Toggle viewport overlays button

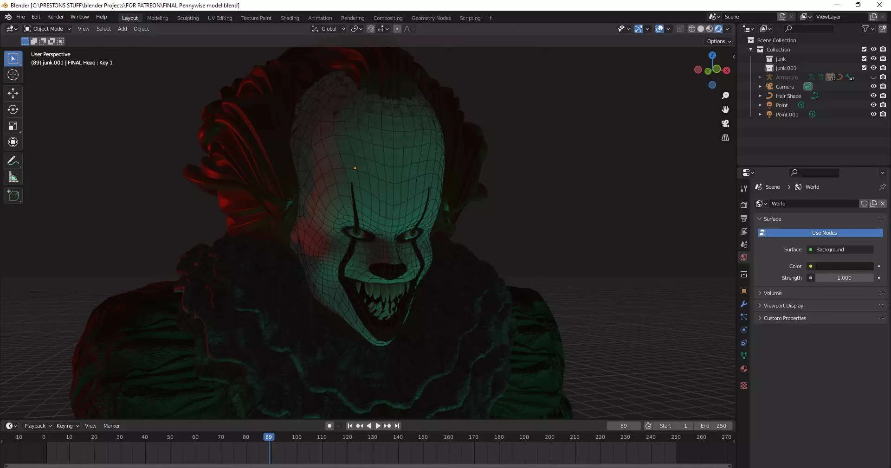click(x=659, y=29)
